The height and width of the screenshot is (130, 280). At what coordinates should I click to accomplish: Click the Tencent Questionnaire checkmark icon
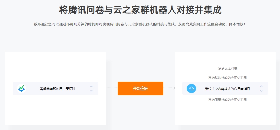click(22, 88)
